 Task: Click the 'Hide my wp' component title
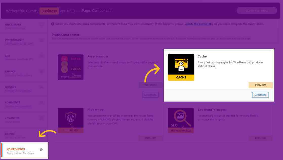point(95,110)
